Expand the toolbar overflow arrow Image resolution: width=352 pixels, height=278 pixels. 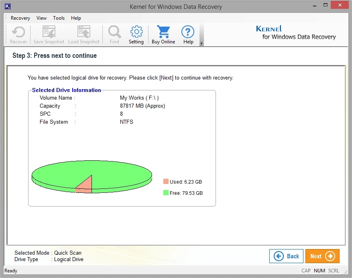point(201,44)
